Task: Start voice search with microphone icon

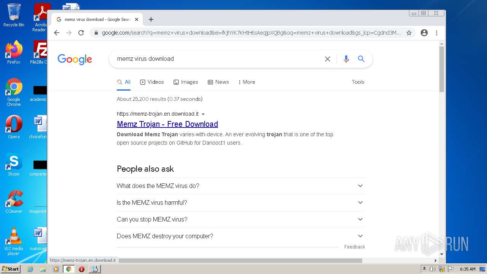Action: pos(346,59)
